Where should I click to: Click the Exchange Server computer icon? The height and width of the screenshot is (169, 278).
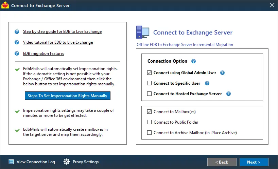[142, 32]
